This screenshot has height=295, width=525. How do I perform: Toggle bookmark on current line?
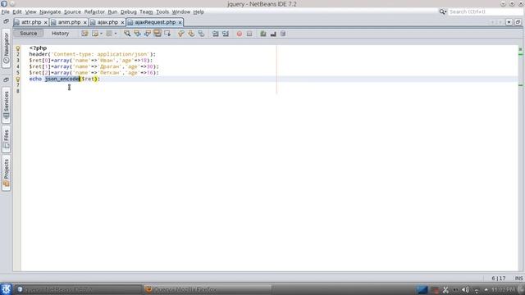click(201, 34)
